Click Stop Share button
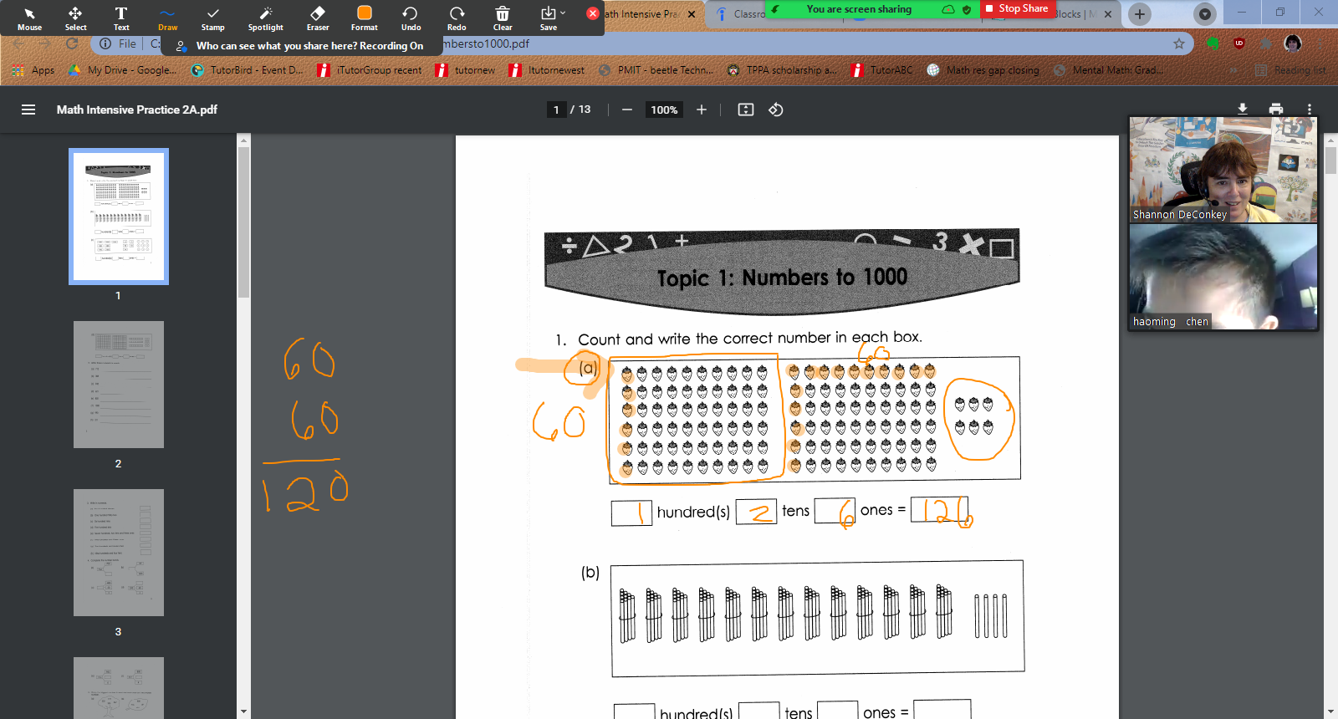 [x=1017, y=8]
